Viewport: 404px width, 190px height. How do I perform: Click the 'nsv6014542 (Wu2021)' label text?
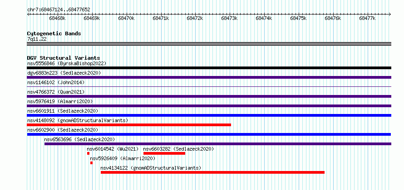(113, 149)
